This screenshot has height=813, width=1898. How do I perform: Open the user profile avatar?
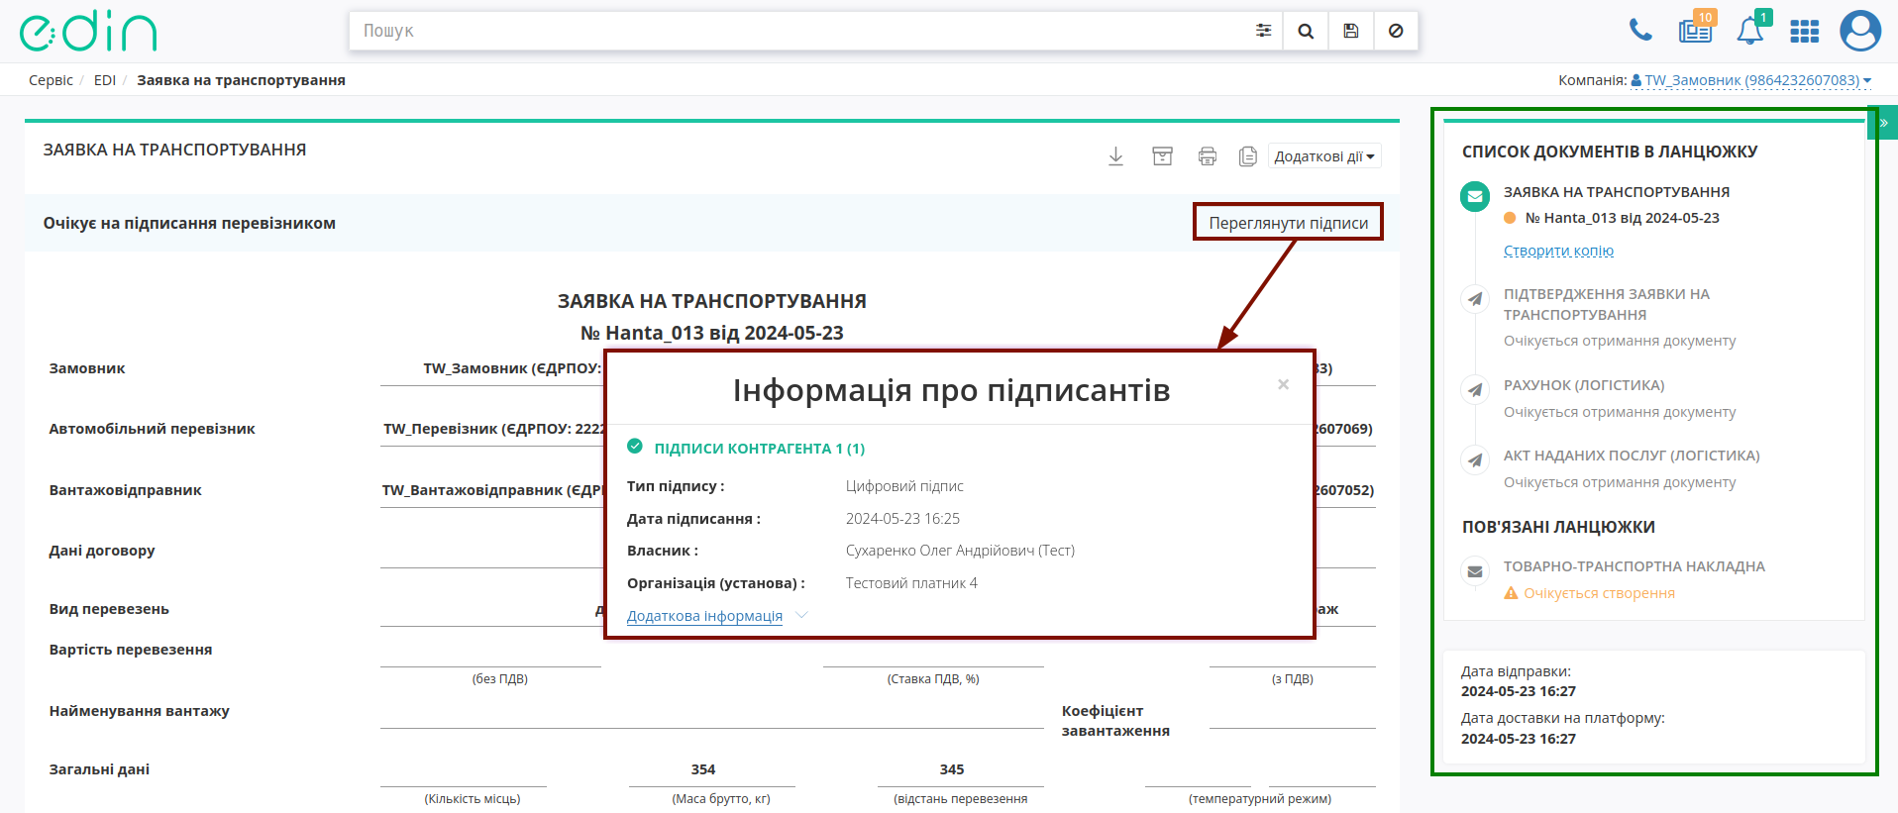[1860, 31]
